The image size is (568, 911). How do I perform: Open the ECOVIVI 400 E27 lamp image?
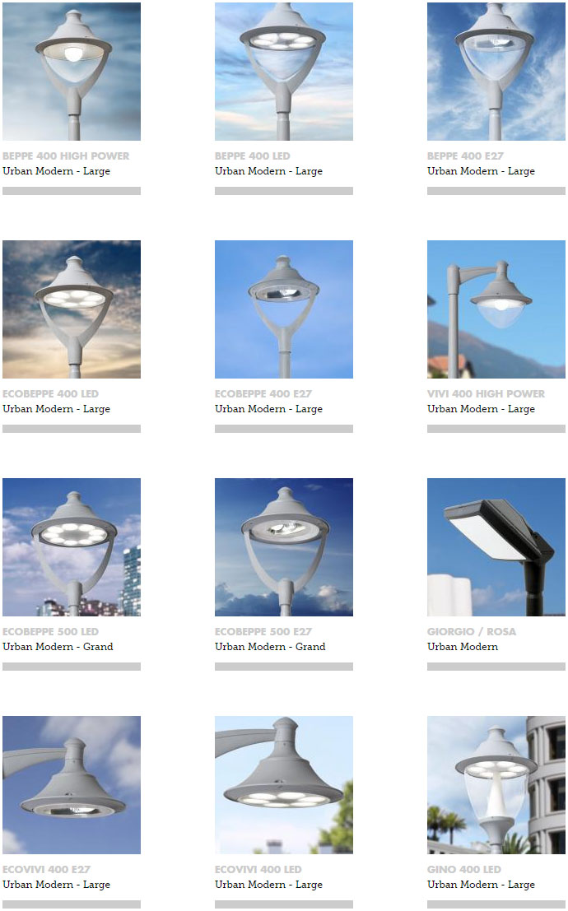[x=72, y=785]
